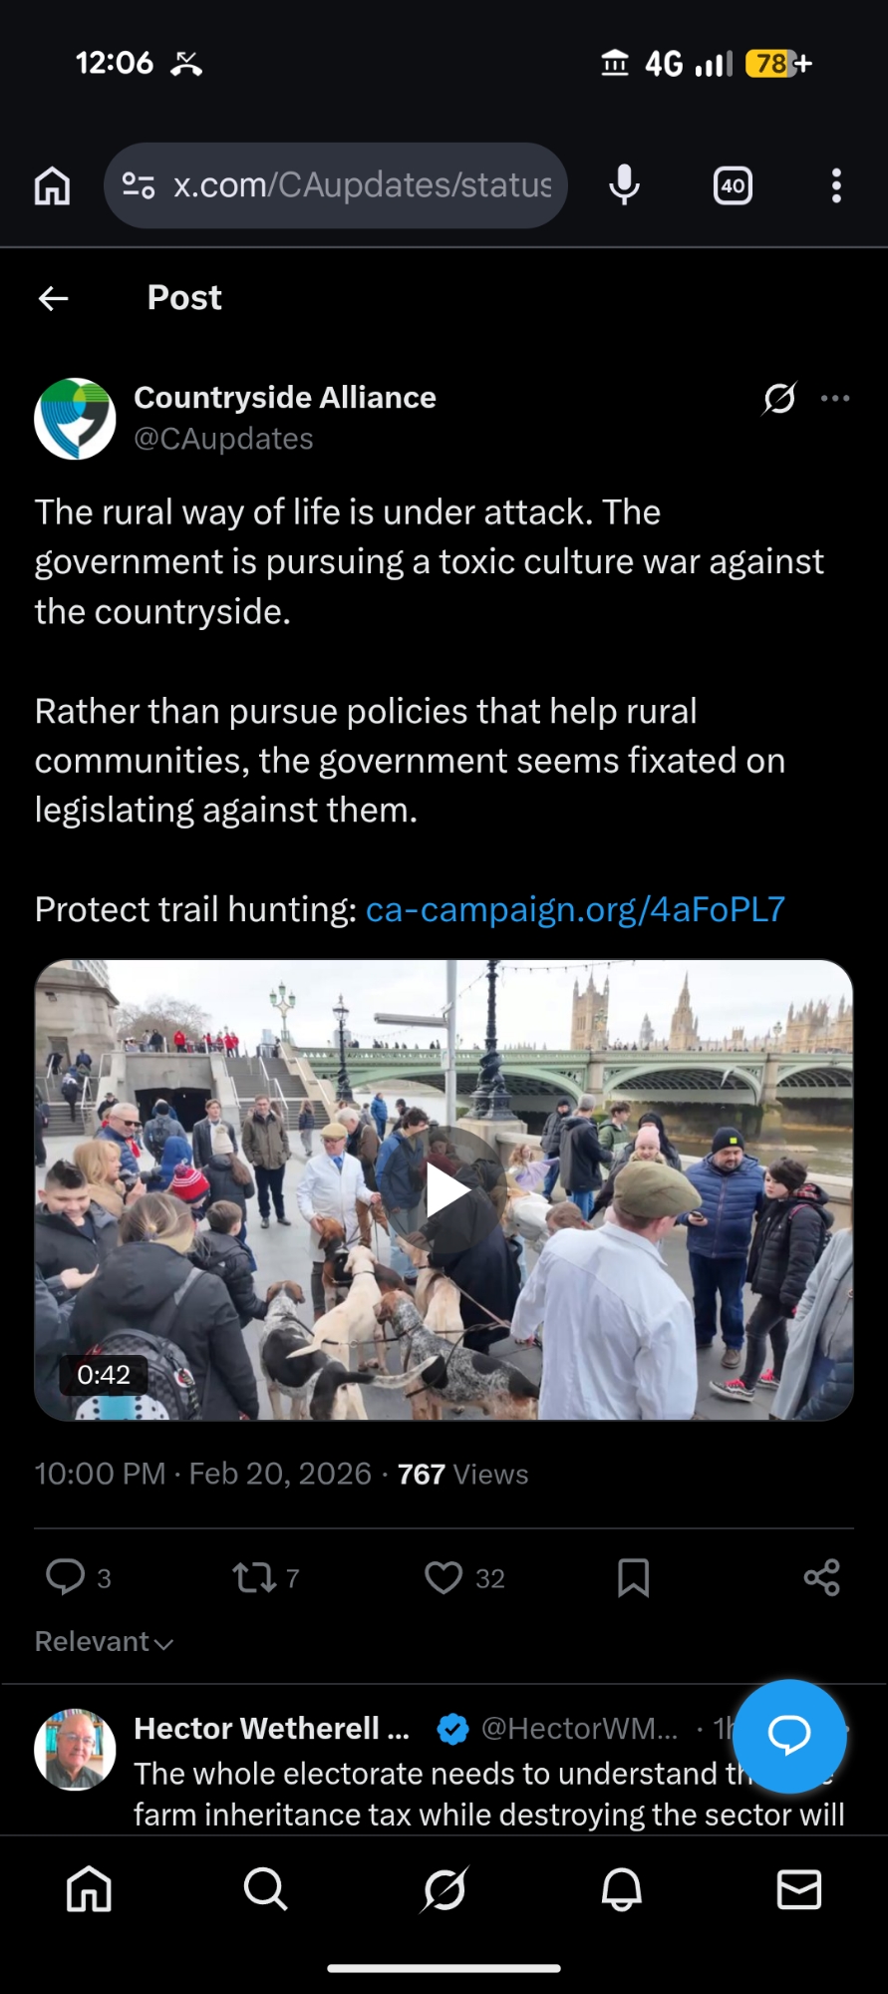Reply to the post via comment icon
Image resolution: width=888 pixels, height=1994 pixels.
tap(66, 1577)
